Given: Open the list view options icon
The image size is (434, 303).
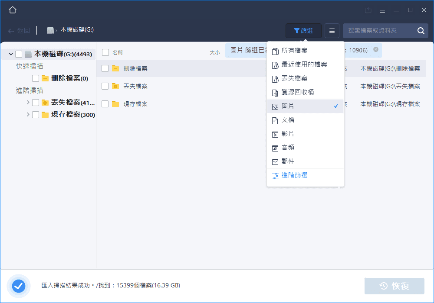Looking at the screenshot, I should click(332, 31).
